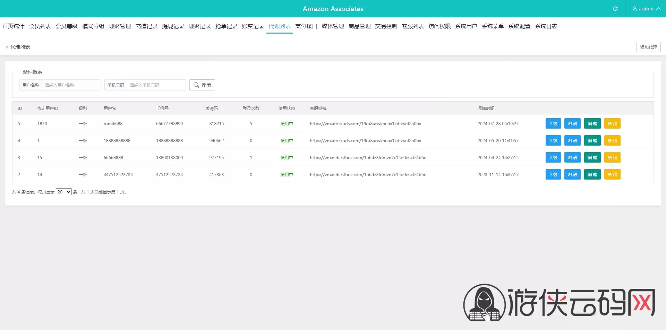The width and height of the screenshot is (666, 330).
Task: Click invitation code 940662
Action: [216, 140]
